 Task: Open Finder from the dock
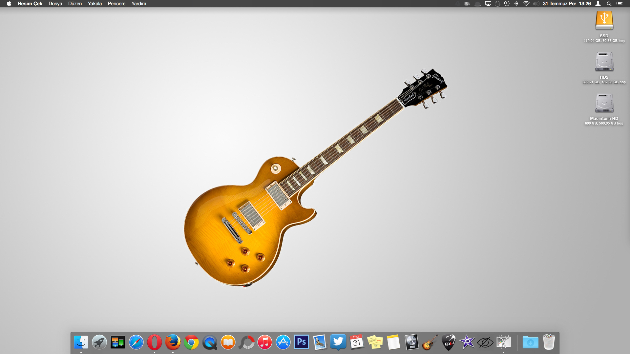[81, 343]
